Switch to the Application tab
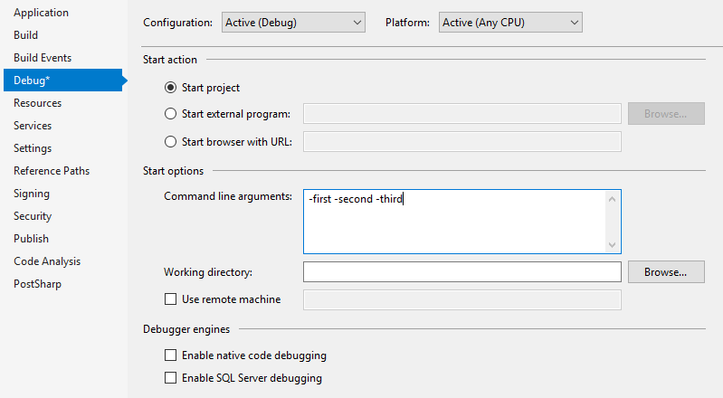 click(41, 13)
